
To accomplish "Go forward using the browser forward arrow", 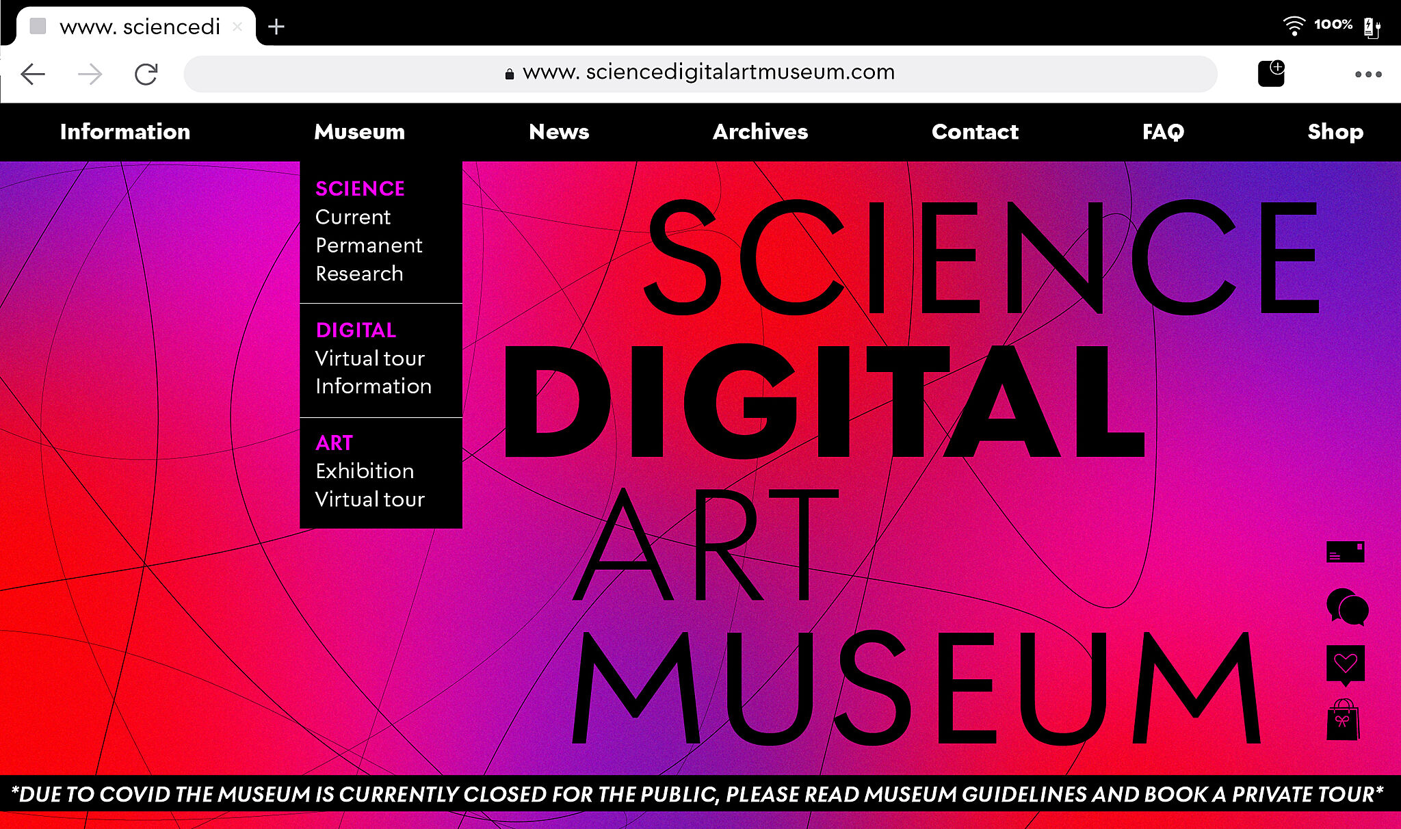I will click(x=90, y=74).
